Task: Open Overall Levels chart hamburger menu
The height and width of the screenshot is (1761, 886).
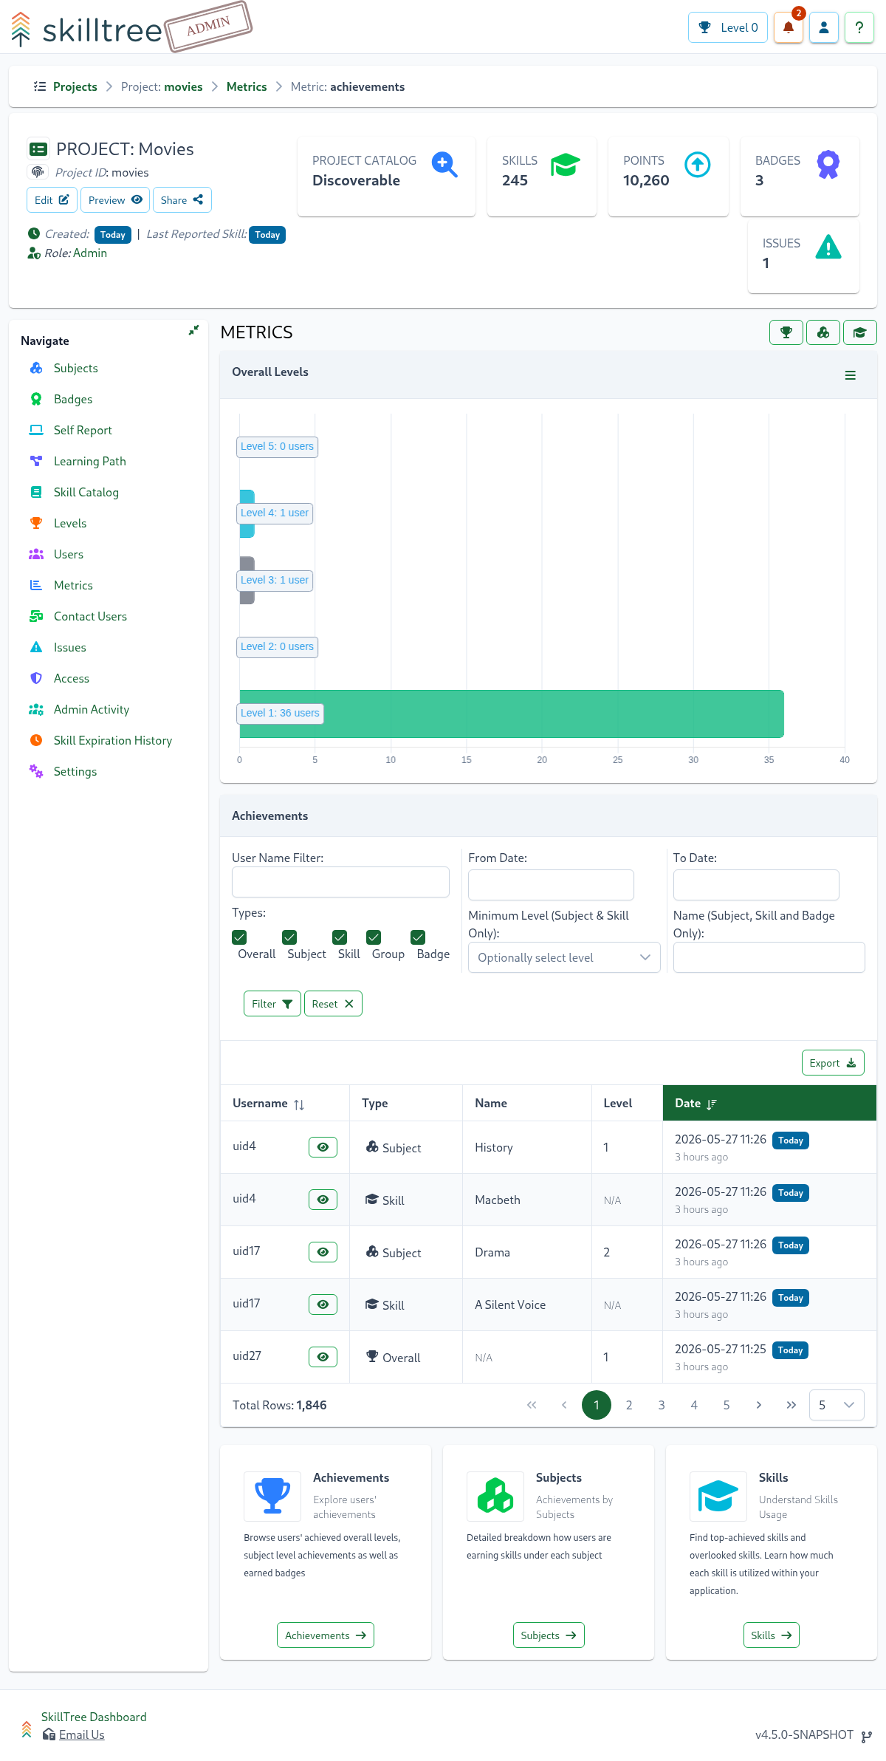Action: 851,375
